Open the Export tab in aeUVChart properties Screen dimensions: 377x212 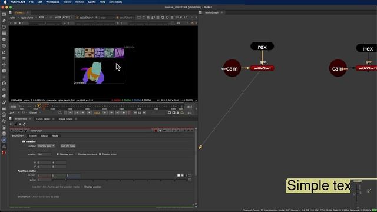click(32, 136)
